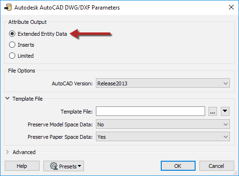
Task: Open the Preserve Paper Space Data dropdown
Action: click(x=163, y=136)
